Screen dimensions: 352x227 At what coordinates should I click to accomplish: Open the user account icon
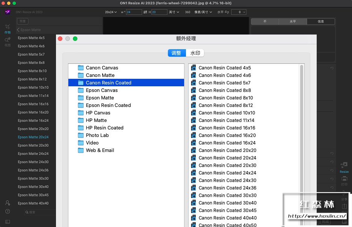(8, 203)
